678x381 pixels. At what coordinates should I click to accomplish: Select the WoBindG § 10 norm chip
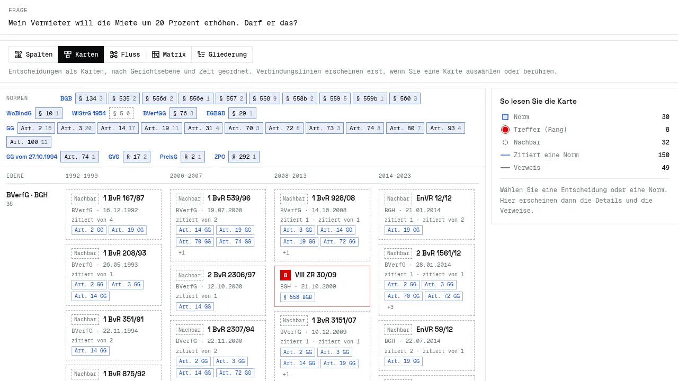pyautogui.click(x=49, y=113)
